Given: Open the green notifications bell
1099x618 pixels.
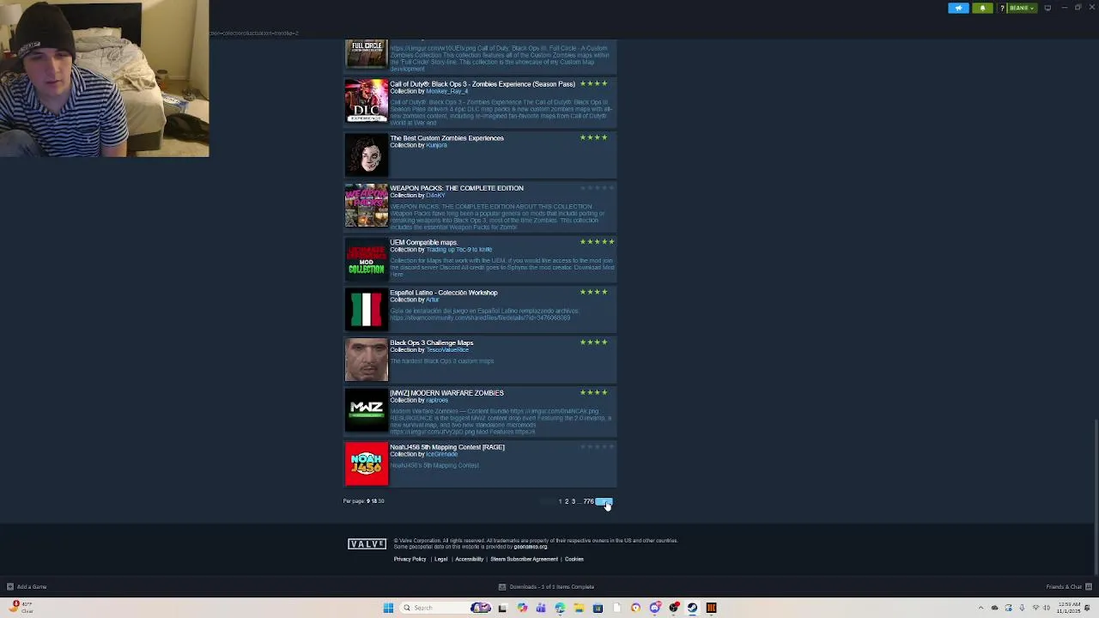Looking at the screenshot, I should pos(982,8).
